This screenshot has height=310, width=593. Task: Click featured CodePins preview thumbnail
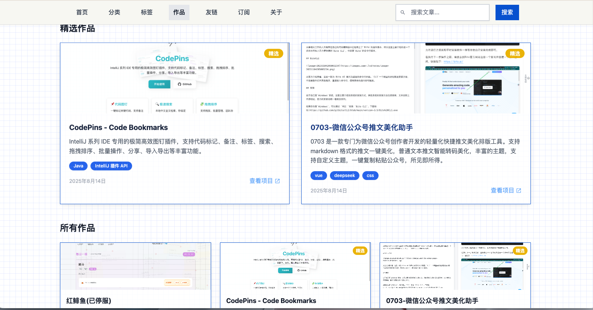click(x=175, y=78)
